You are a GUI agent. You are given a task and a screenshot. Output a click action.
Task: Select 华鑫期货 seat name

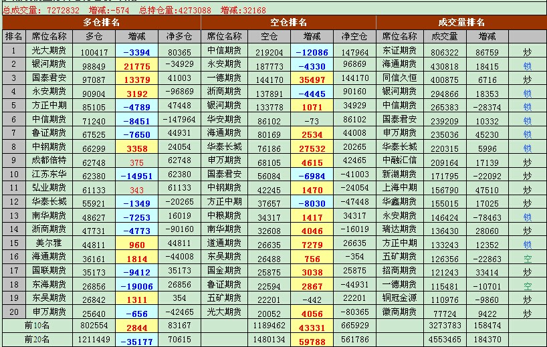(x=399, y=201)
